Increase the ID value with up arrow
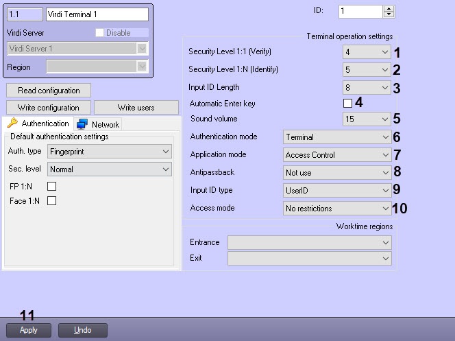This screenshot has width=455, height=341. (x=390, y=8)
